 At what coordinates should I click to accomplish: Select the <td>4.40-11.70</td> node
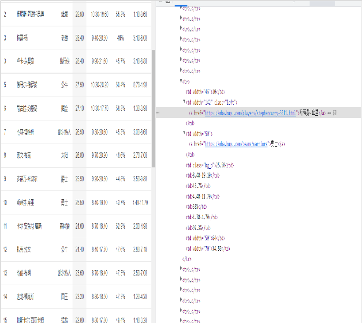tap(202, 197)
